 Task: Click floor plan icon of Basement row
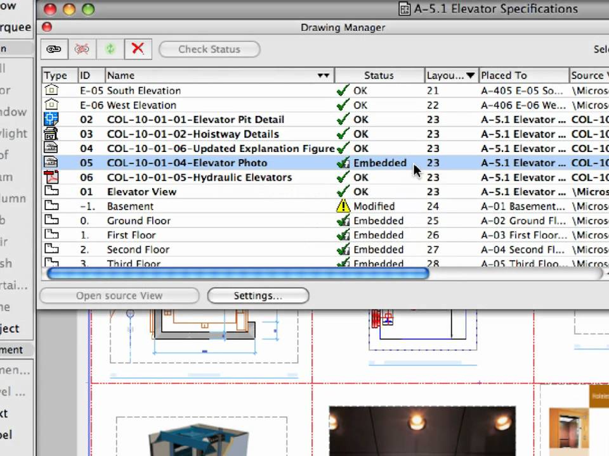(x=51, y=205)
